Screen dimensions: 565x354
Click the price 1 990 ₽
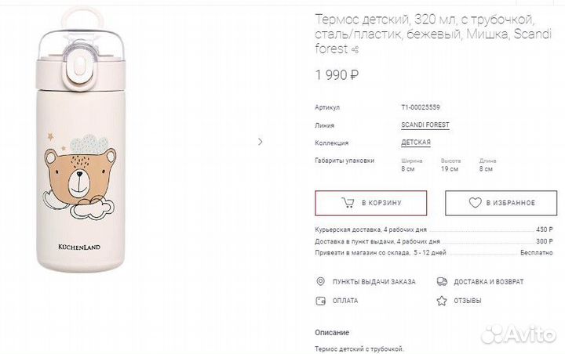pyautogui.click(x=337, y=76)
